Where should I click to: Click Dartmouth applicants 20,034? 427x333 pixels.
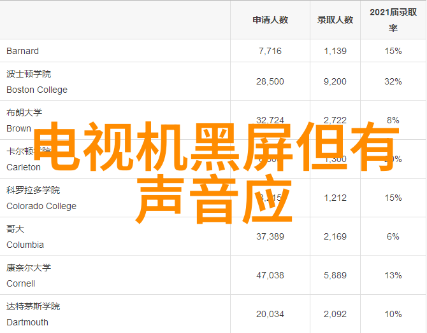[x=270, y=314]
